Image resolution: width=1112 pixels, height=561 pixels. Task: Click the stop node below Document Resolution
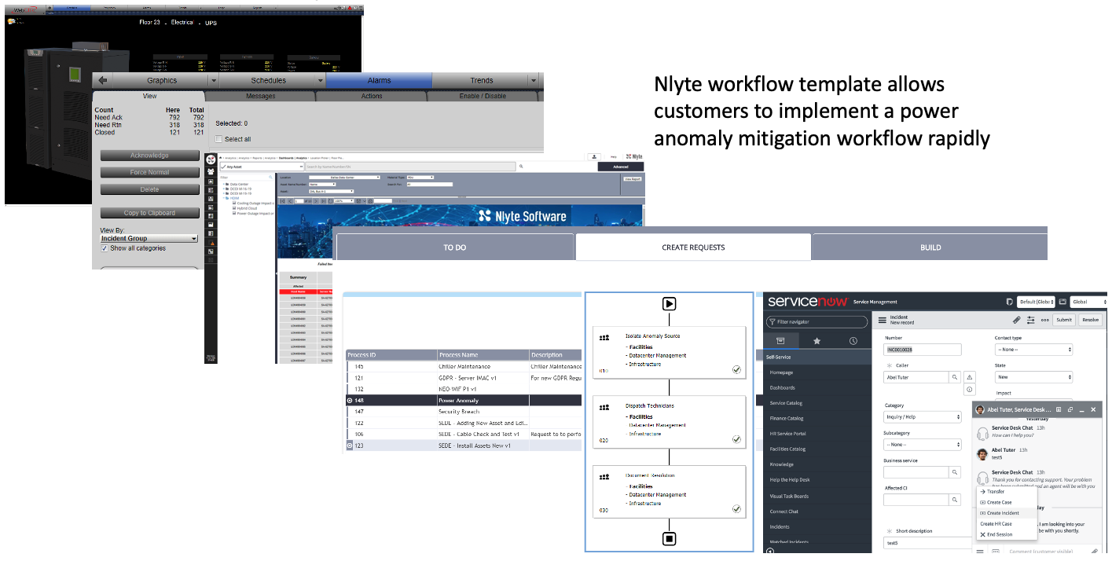(x=669, y=538)
